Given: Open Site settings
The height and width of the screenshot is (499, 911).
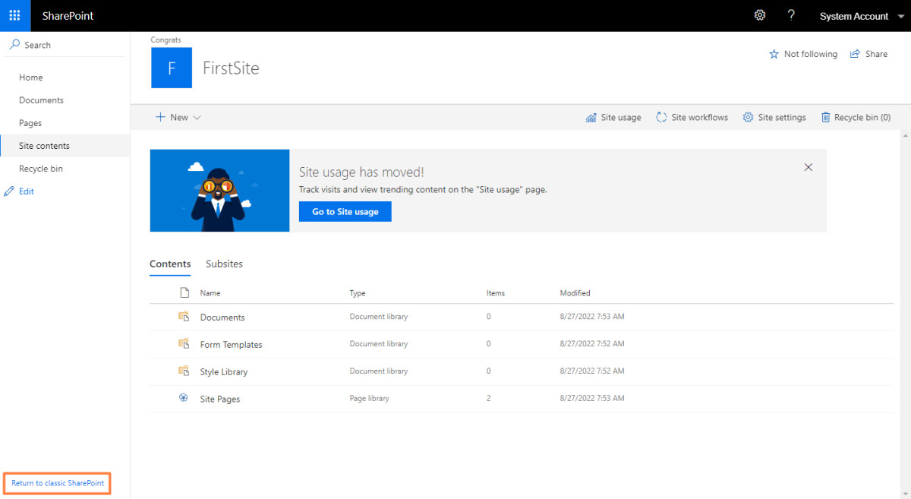Looking at the screenshot, I should tap(774, 117).
